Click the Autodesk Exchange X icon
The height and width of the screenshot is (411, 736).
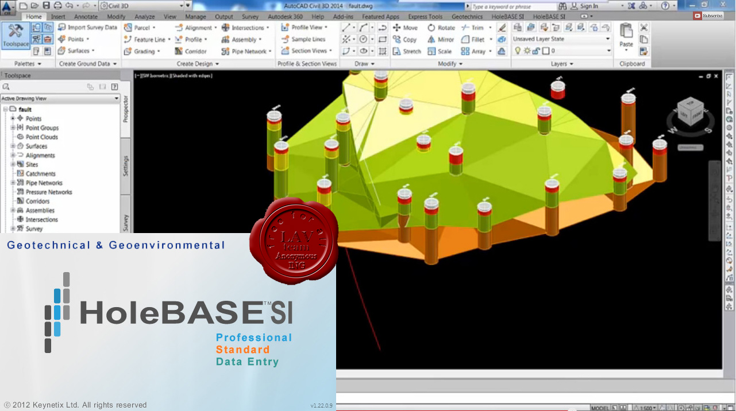(631, 6)
